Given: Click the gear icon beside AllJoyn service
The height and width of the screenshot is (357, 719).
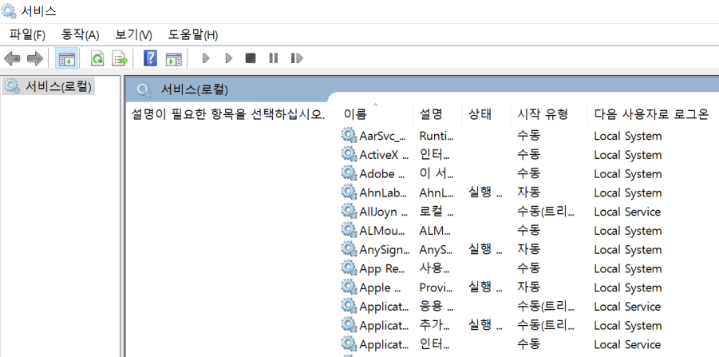Looking at the screenshot, I should tap(349, 211).
